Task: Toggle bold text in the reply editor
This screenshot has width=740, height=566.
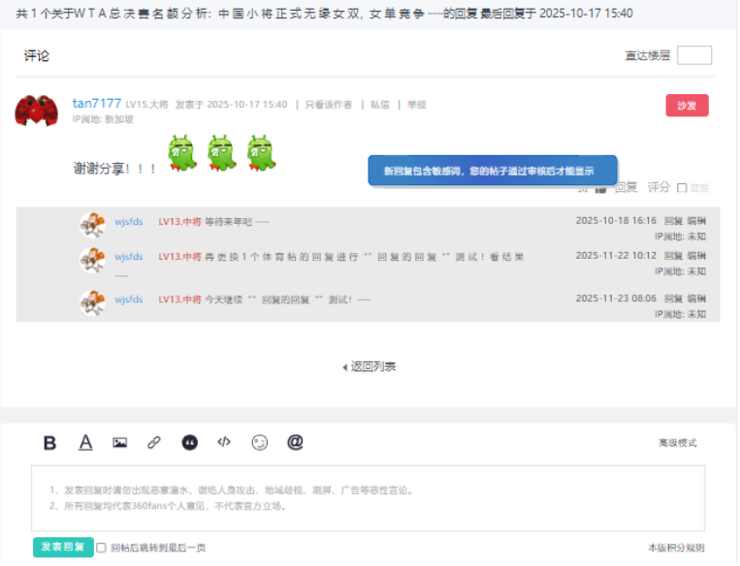Action: 49,443
